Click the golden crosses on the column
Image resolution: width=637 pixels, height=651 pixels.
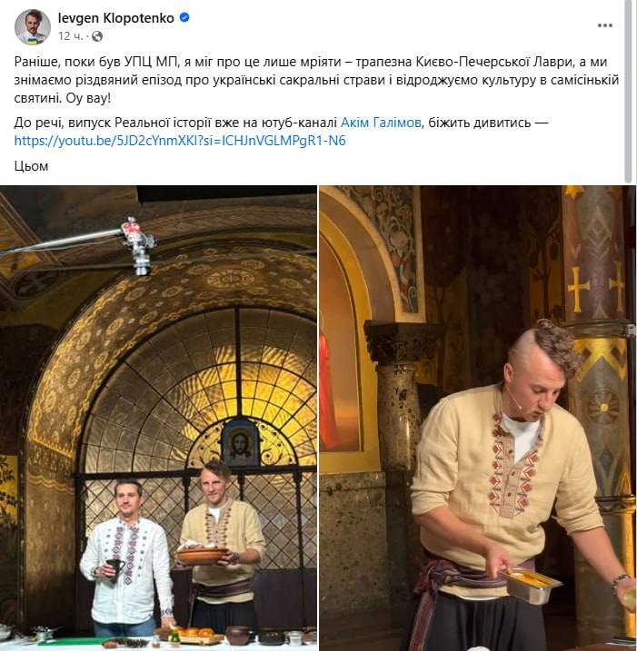tap(596, 289)
